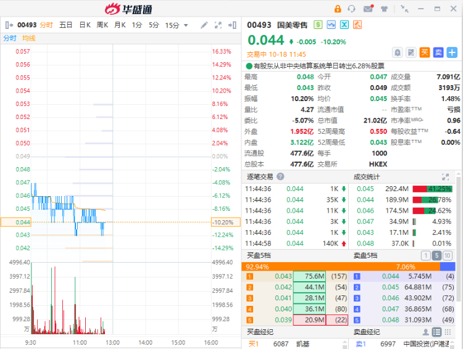Expand chart to fullscreen icon
463x349 pixels.
click(x=218, y=25)
